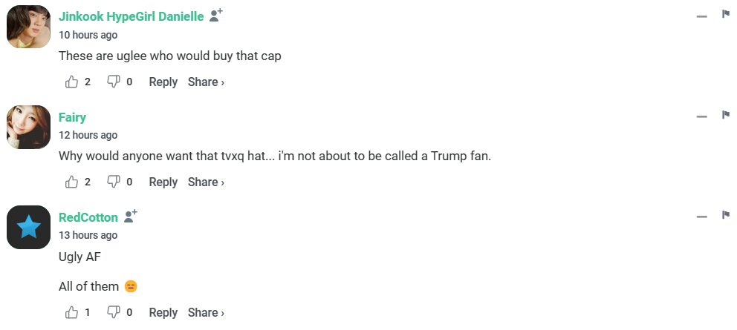The height and width of the screenshot is (330, 737).
Task: Like Fairy's comment with thumbs up
Action: coord(72,182)
